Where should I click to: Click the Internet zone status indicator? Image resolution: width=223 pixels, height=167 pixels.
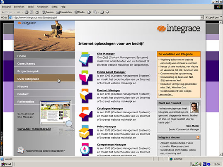click(176, 159)
